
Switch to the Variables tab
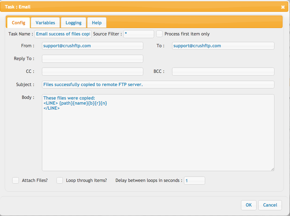(45, 23)
